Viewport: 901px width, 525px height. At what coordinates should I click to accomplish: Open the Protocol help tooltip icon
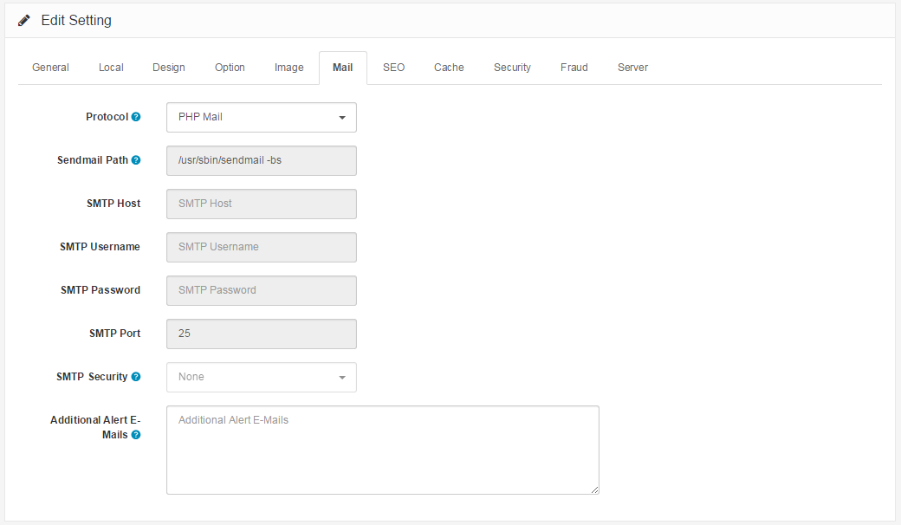[x=138, y=116]
